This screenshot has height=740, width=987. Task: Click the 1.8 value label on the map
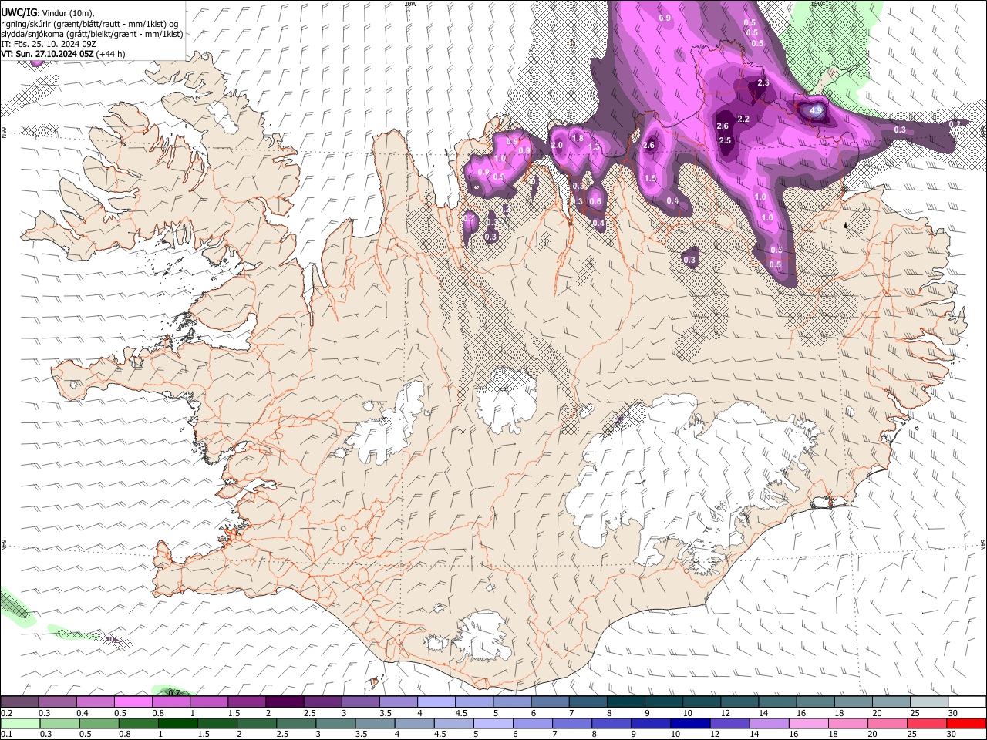[x=577, y=138]
